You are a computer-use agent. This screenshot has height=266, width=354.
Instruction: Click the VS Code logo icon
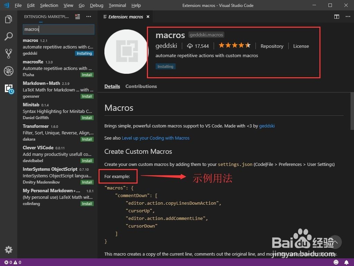click(6, 5)
